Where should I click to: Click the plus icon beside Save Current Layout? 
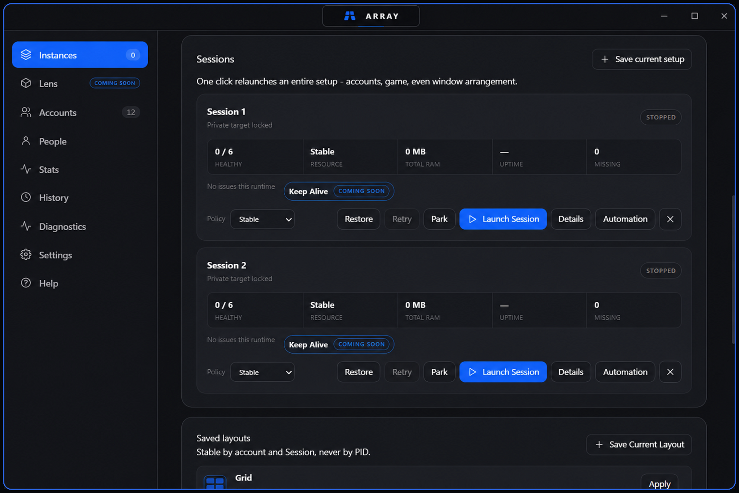click(x=599, y=444)
